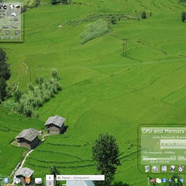Open the alarm clock icon in sensor widget
The height and width of the screenshot is (186, 186).
tap(181, 168)
